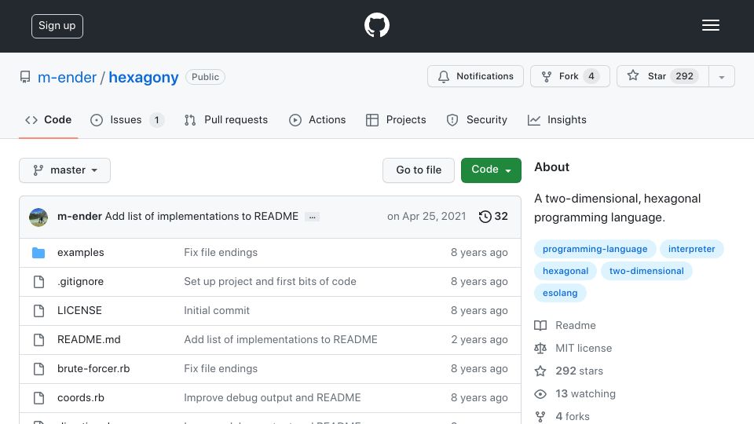This screenshot has height=424, width=754.
Task: Expand the master branch dropdown
Action: click(x=65, y=170)
